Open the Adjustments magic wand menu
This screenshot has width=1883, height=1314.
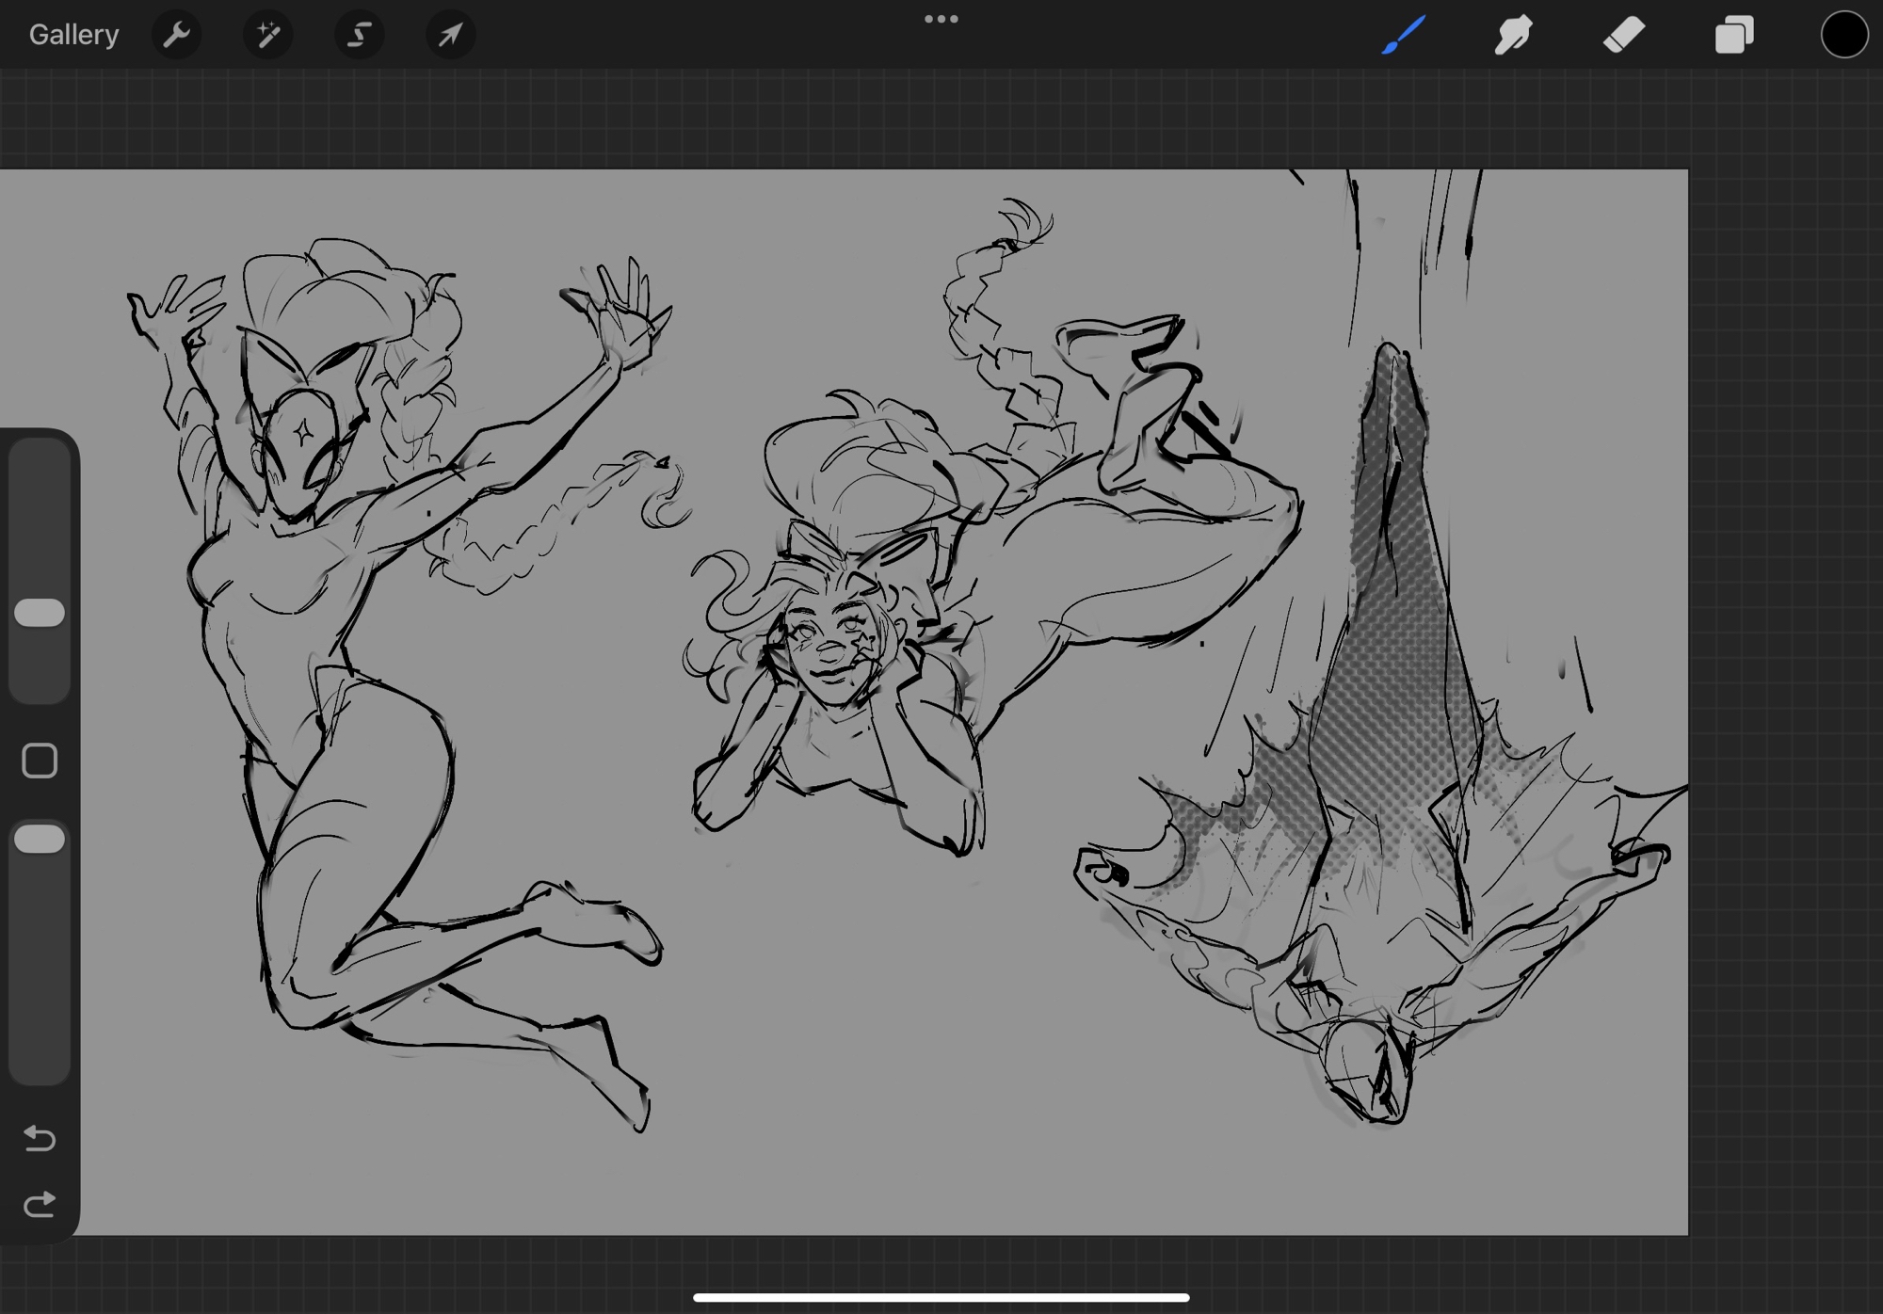(x=267, y=35)
